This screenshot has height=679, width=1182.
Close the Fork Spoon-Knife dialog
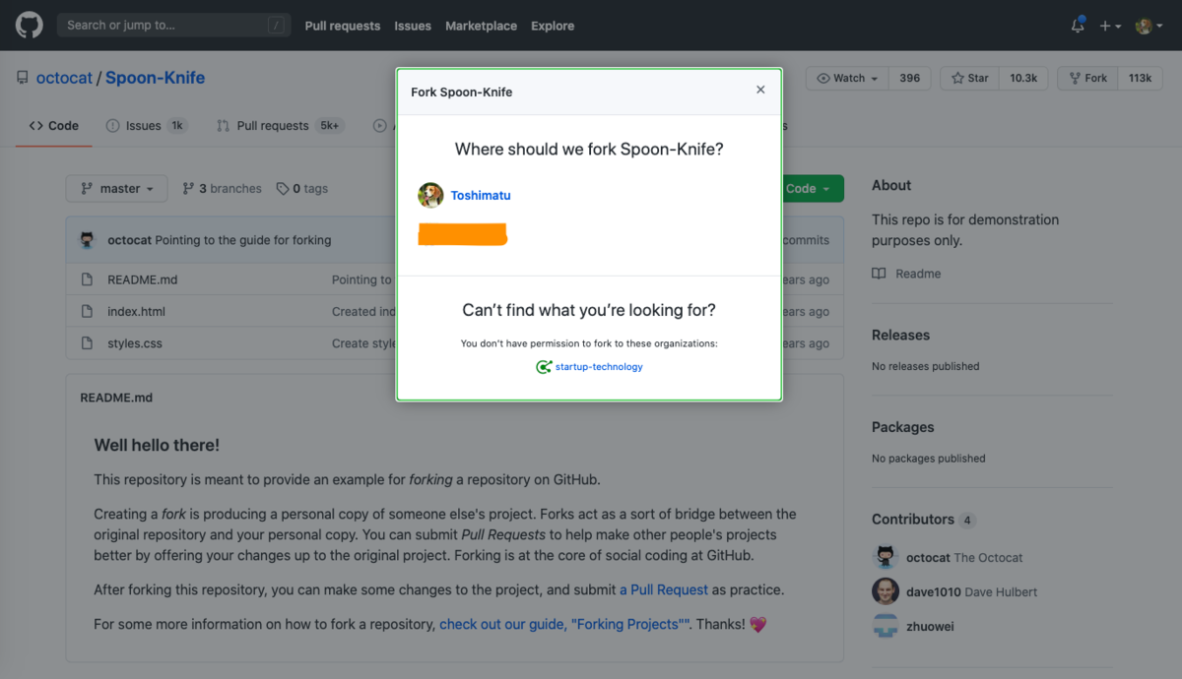click(x=760, y=90)
